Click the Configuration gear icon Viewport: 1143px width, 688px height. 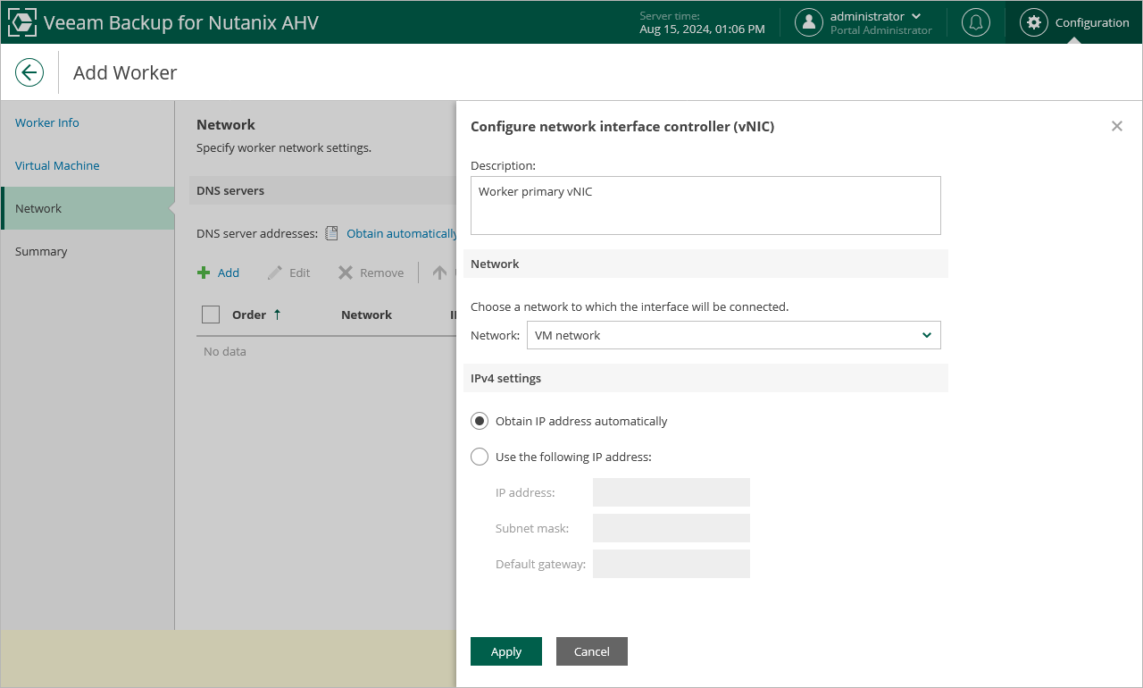(1033, 22)
